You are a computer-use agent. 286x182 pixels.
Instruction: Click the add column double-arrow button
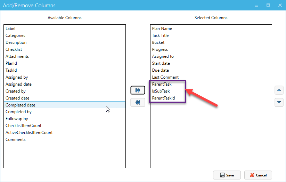click(138, 90)
